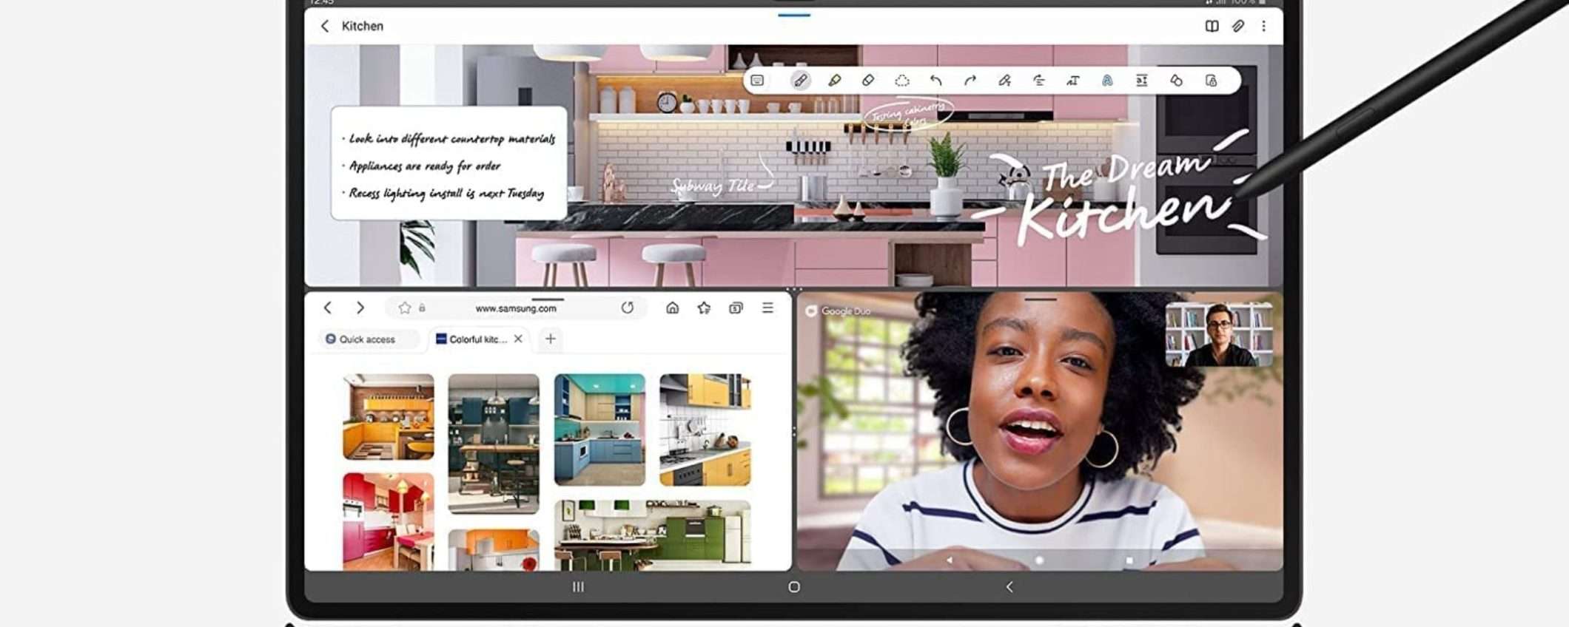Redo the last stroke
The image size is (1569, 627).
[x=970, y=81]
